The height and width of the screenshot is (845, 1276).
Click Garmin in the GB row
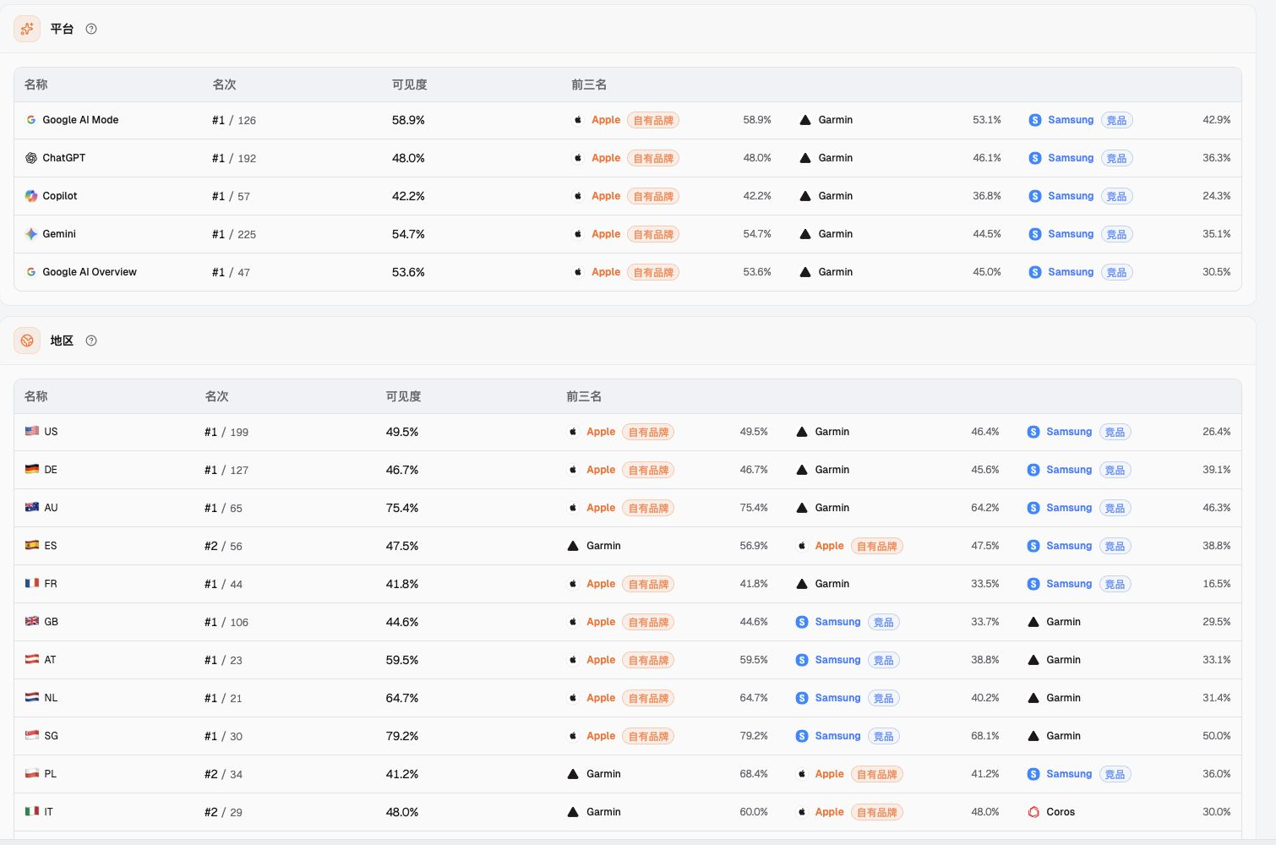(1063, 622)
